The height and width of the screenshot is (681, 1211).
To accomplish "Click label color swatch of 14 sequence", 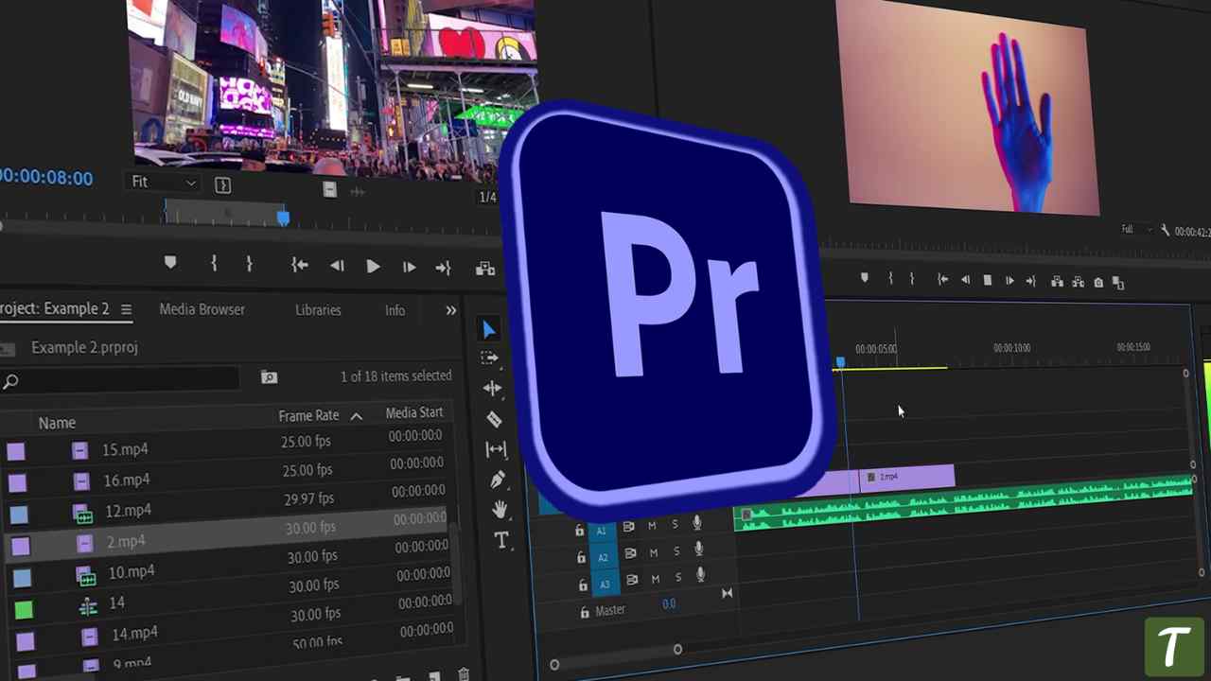I will 24,611.
